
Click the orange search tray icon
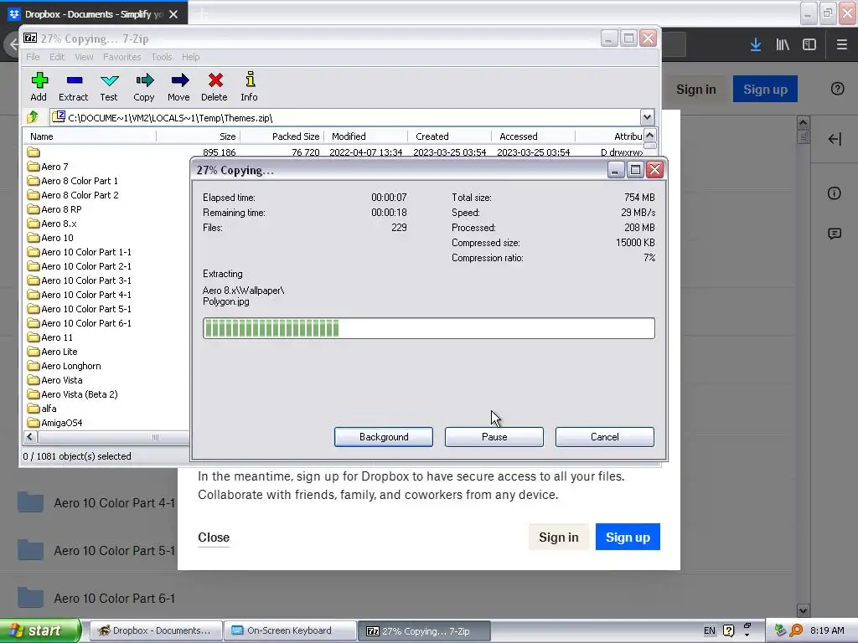click(796, 631)
